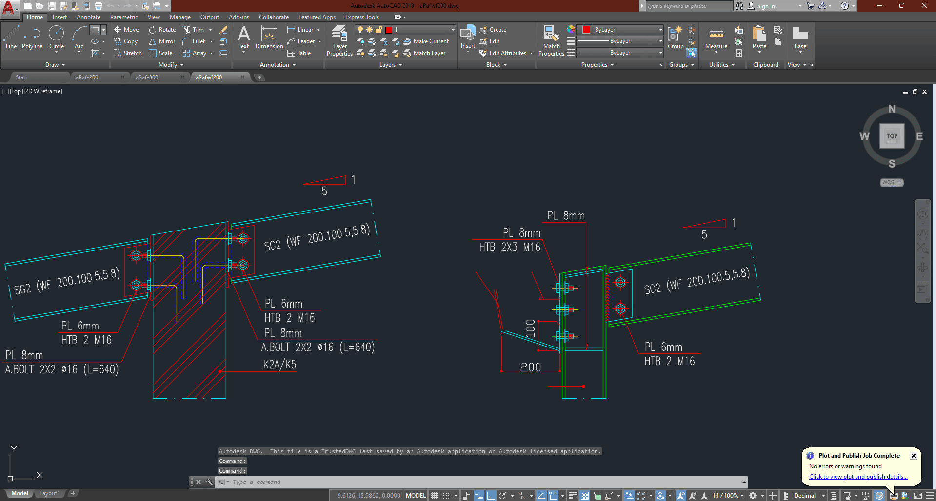Click the Match Properties tool
Screen dimensions: 936x501
coord(551,40)
